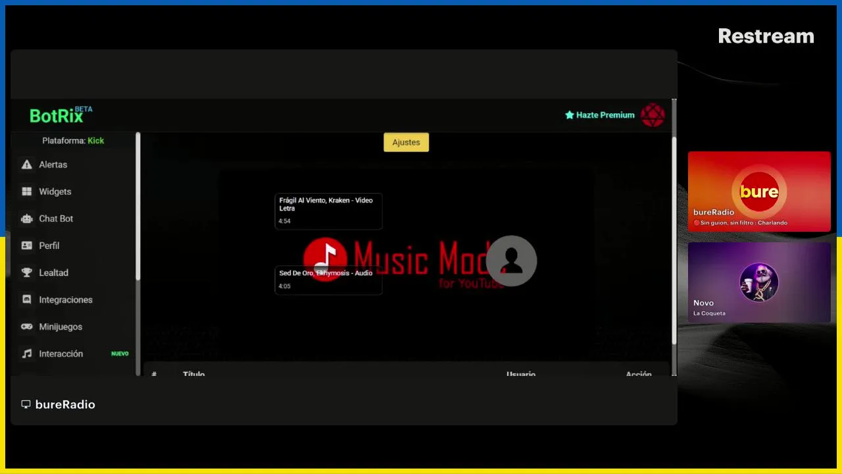Open the red profile avatar in BotRix header

pos(653,115)
